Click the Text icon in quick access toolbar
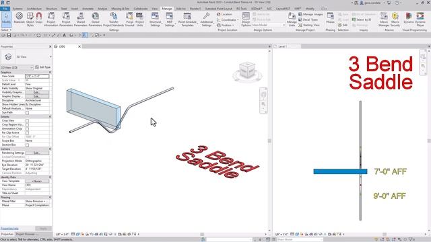 [65, 35]
